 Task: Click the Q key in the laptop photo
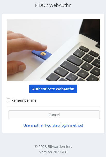tap(87, 66)
